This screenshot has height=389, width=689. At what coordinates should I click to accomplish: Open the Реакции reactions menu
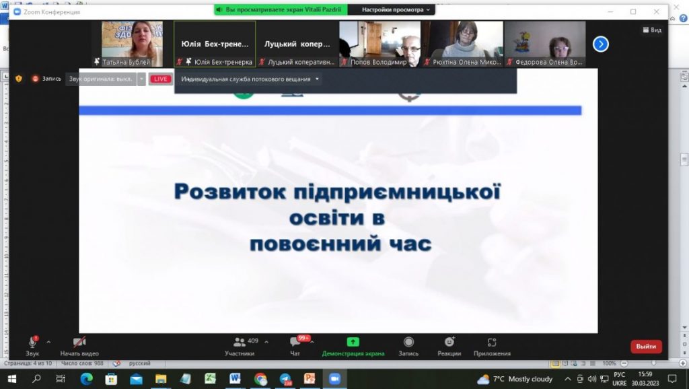(x=449, y=342)
